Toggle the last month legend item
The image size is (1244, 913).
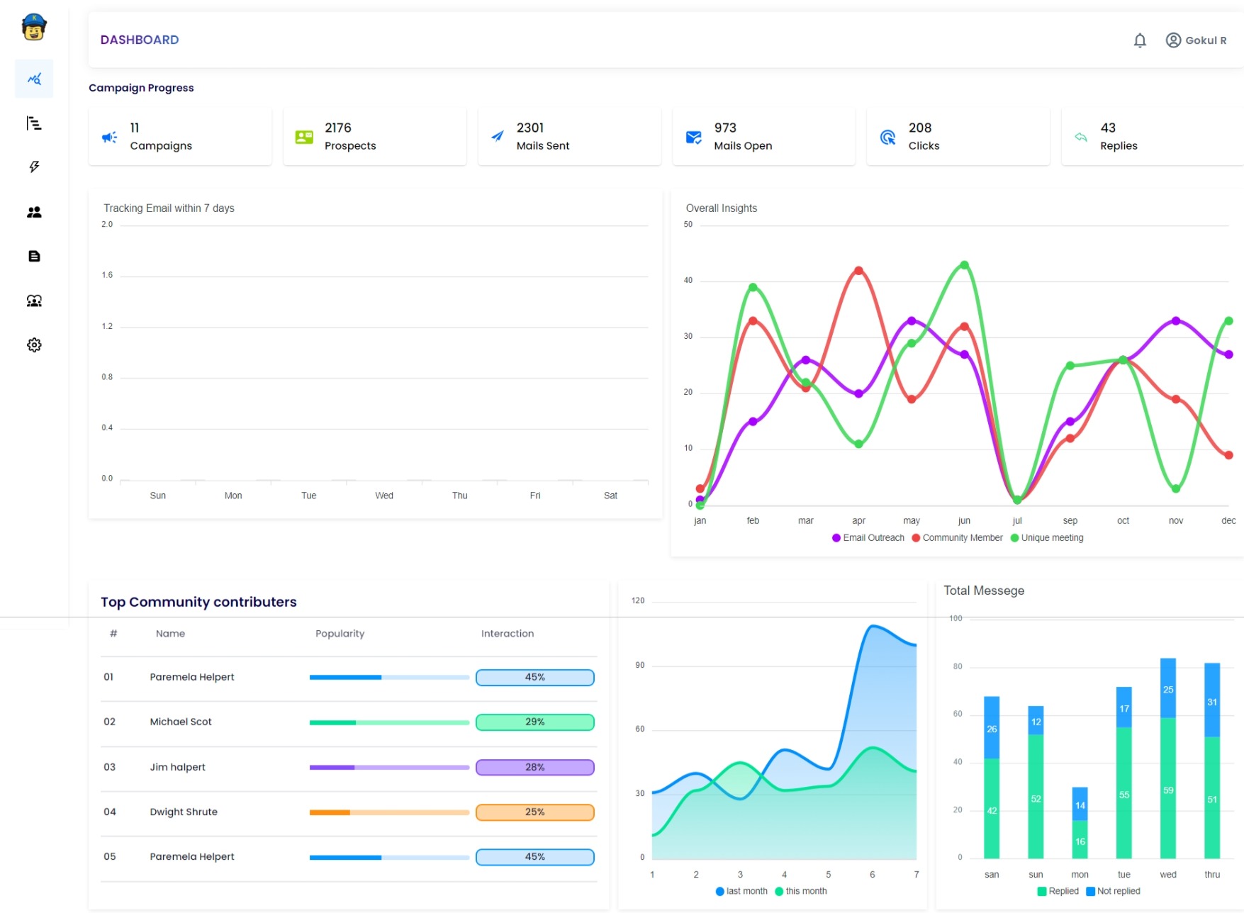tap(741, 891)
